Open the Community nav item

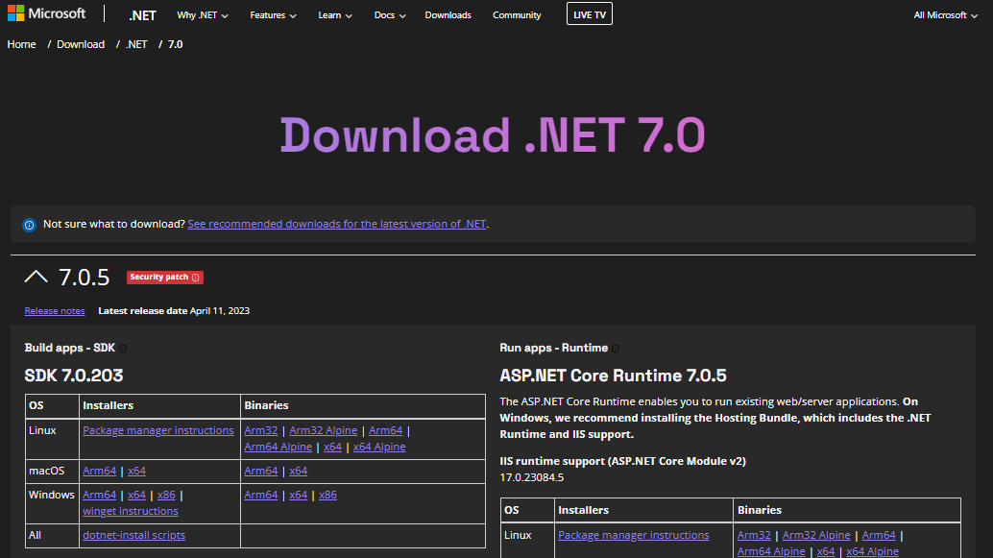pyautogui.click(x=517, y=15)
